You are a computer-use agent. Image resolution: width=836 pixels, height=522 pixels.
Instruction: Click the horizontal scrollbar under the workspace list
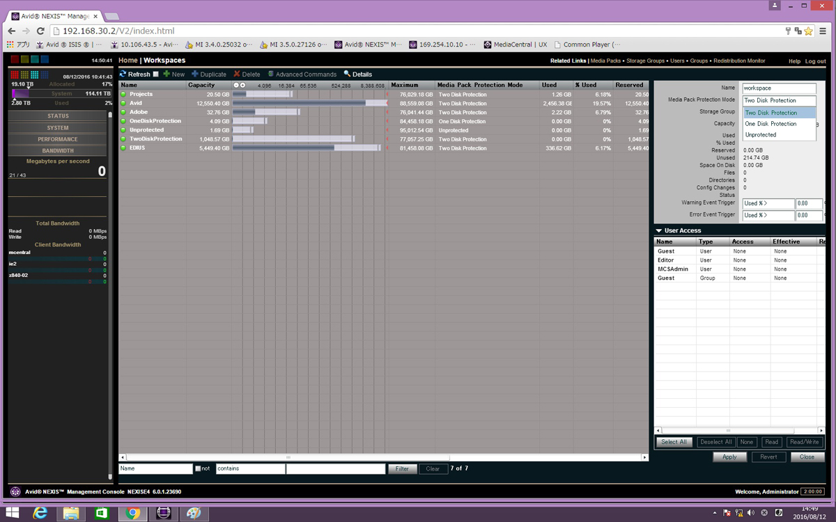[x=383, y=457]
